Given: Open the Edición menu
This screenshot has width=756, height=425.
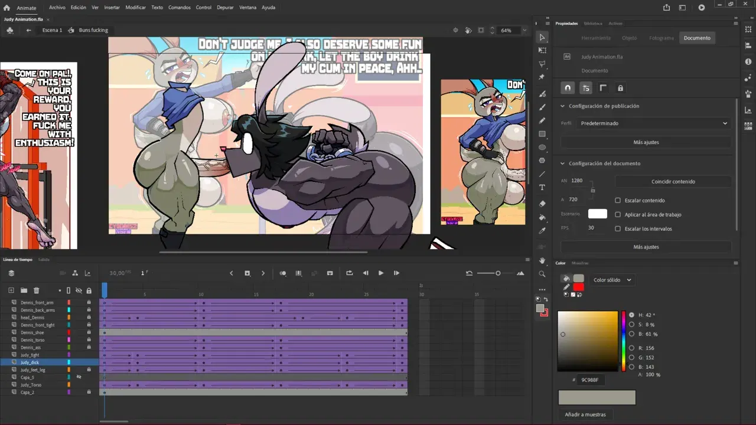Looking at the screenshot, I should coord(79,8).
